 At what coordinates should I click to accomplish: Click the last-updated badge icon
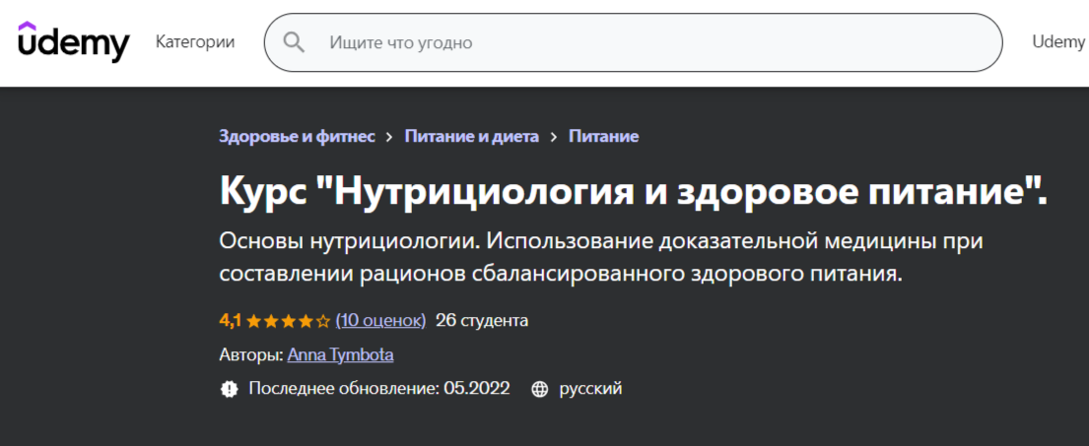(x=230, y=389)
